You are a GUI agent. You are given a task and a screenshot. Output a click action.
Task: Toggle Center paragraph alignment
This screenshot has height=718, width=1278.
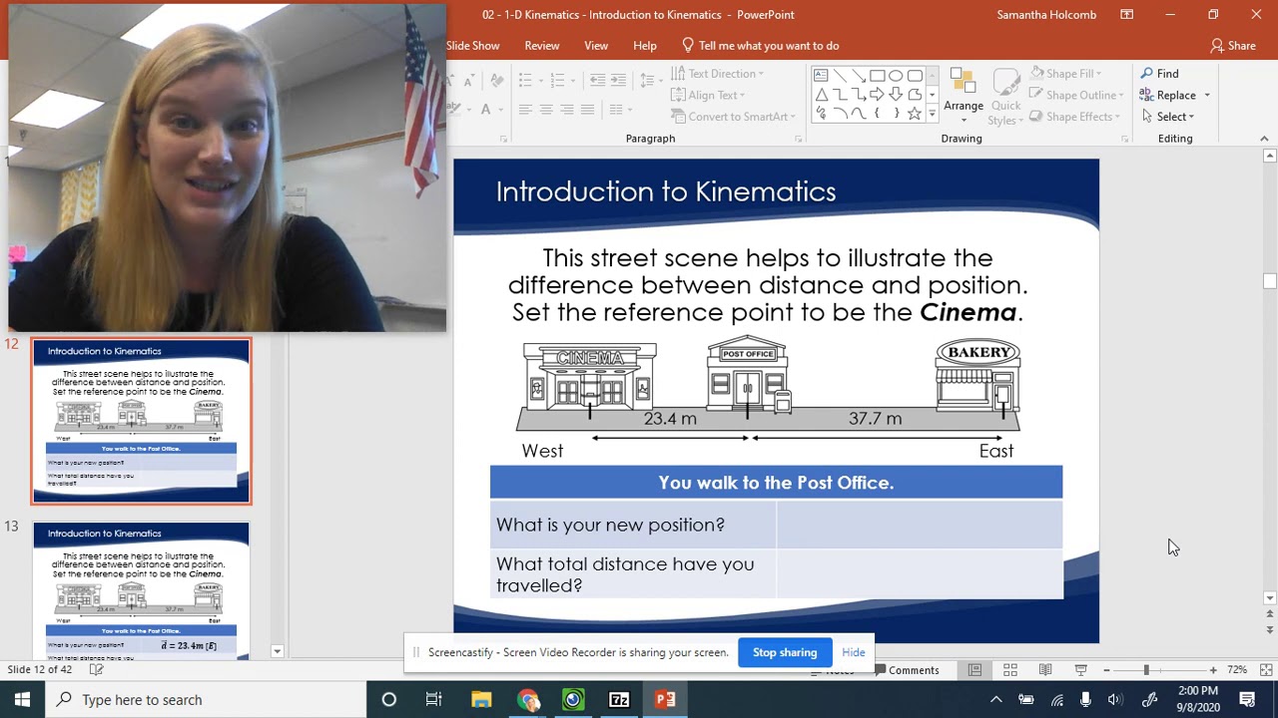click(x=546, y=109)
